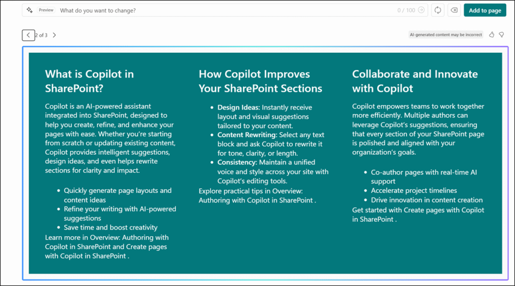Viewport: 515px width, 286px height.
Task: Click 'AI-generated content may be incorrect' label
Action: click(x=446, y=35)
